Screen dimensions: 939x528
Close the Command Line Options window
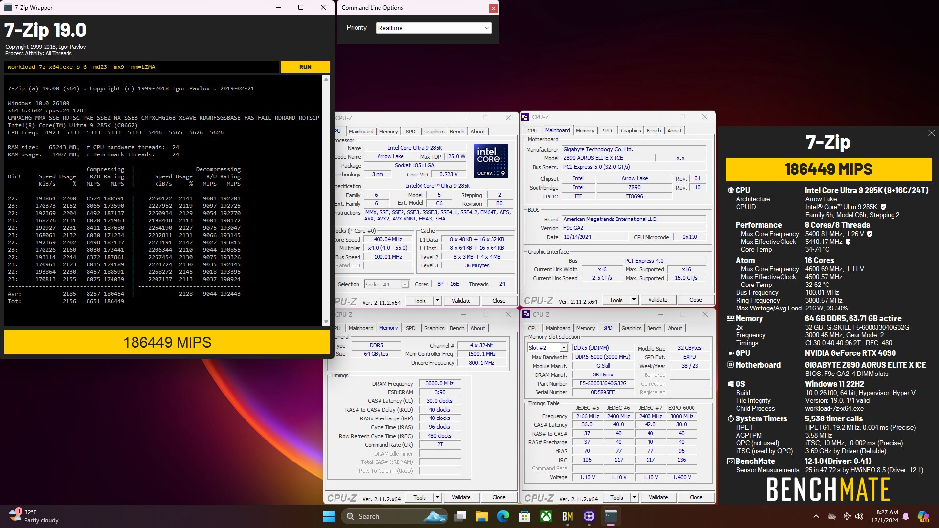tap(493, 8)
